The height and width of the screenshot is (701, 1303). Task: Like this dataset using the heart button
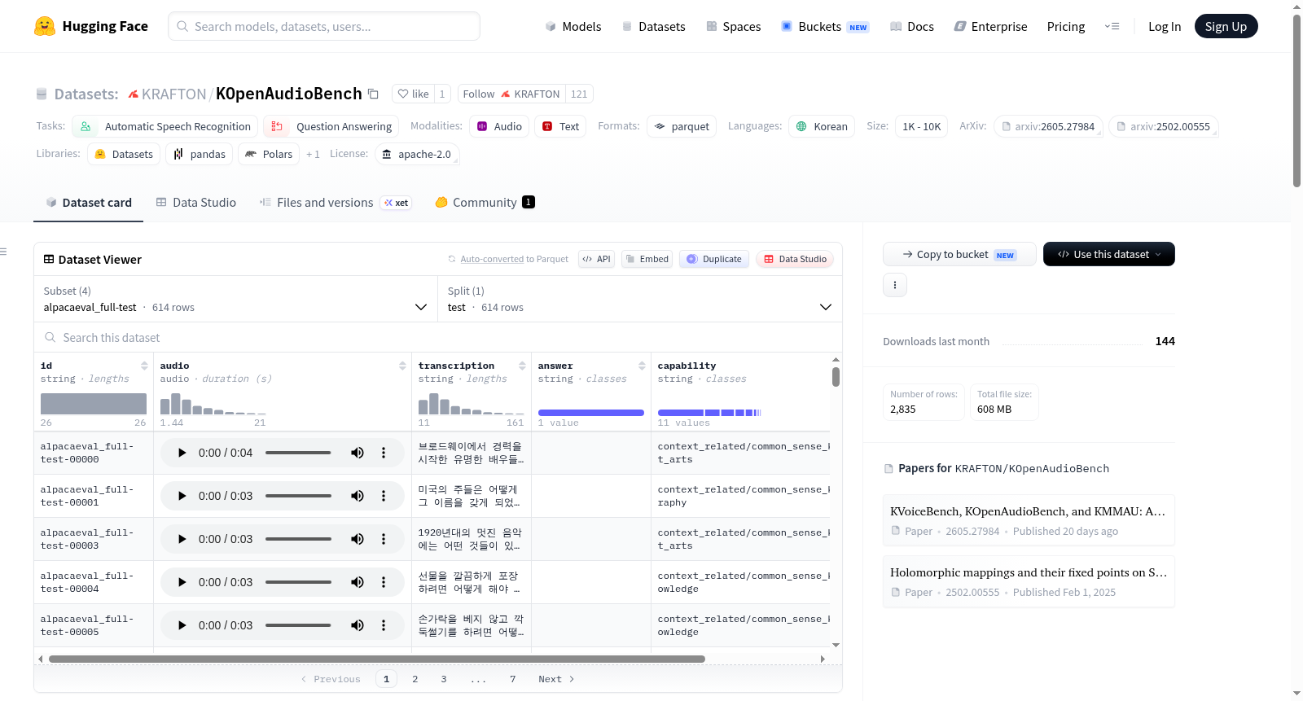(413, 94)
